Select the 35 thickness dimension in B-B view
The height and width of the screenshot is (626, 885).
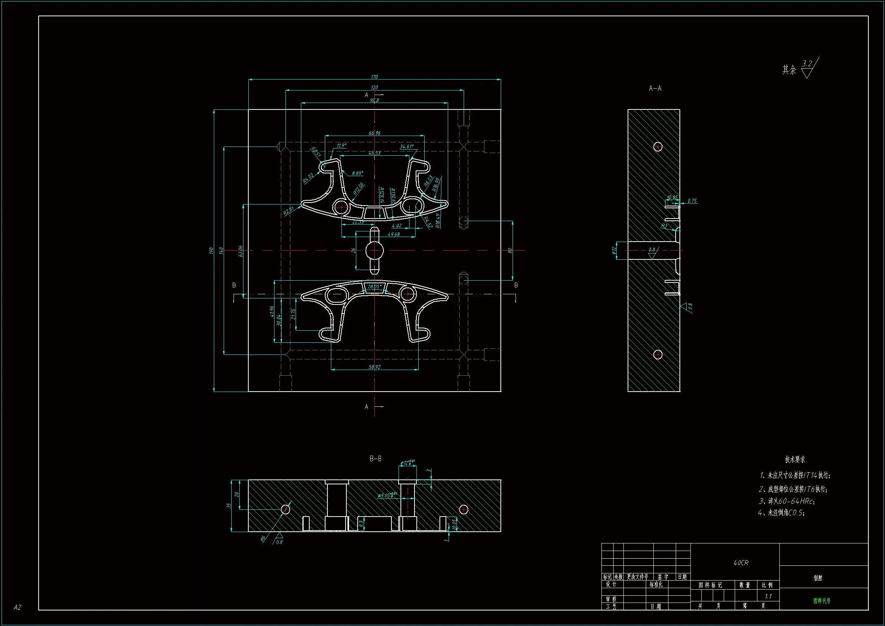point(228,506)
